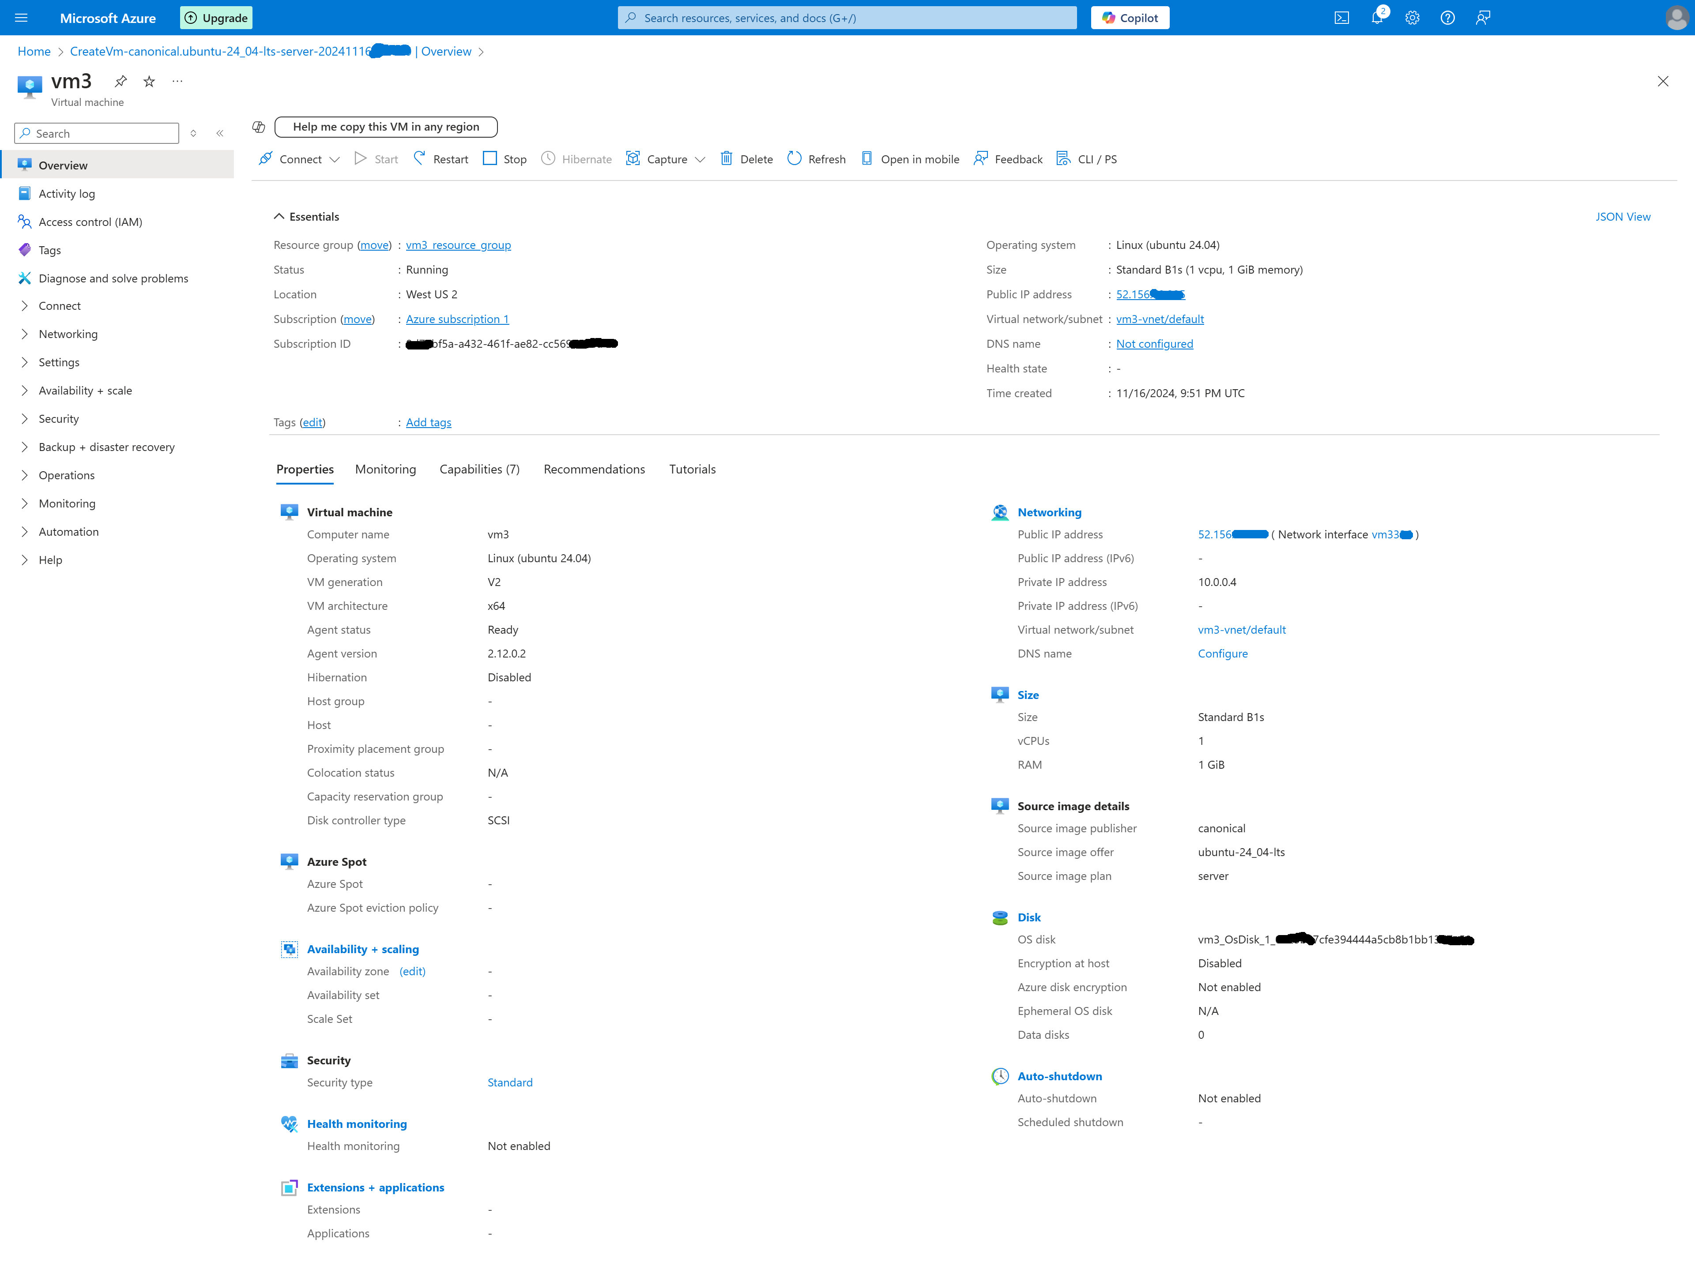Delete the virtual machine

click(746, 158)
